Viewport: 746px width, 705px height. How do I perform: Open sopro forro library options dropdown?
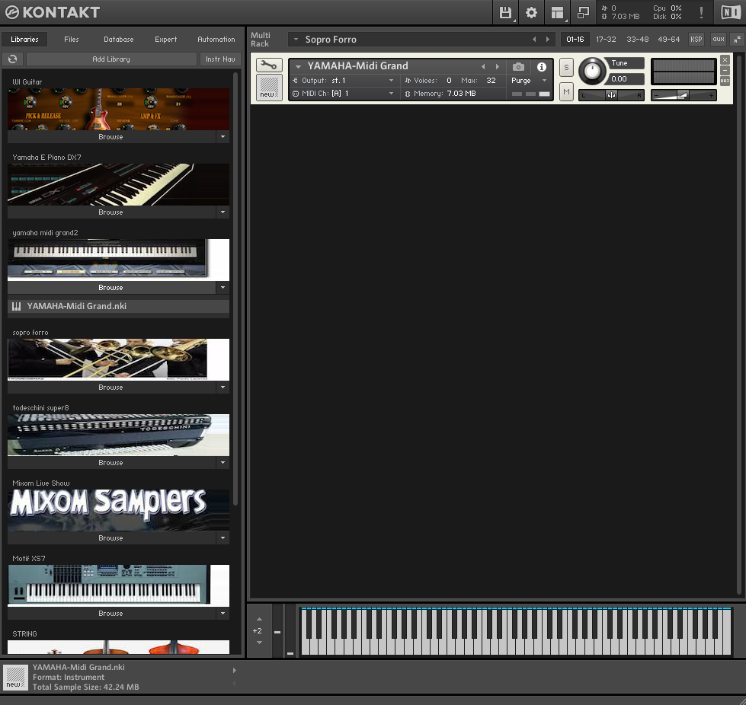click(x=223, y=388)
